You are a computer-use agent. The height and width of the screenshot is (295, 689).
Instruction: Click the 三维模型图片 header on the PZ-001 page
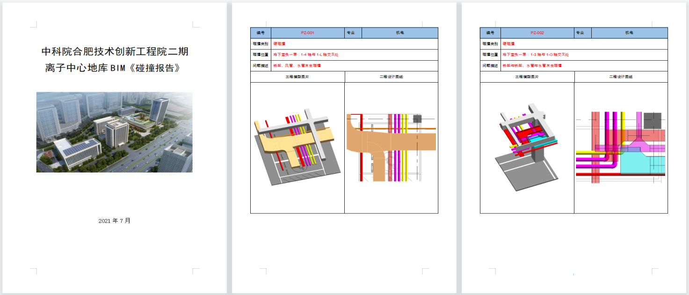[x=297, y=77]
